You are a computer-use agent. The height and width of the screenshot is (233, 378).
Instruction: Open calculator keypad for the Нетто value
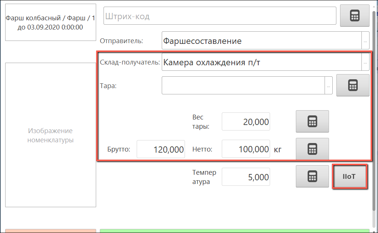click(312, 149)
